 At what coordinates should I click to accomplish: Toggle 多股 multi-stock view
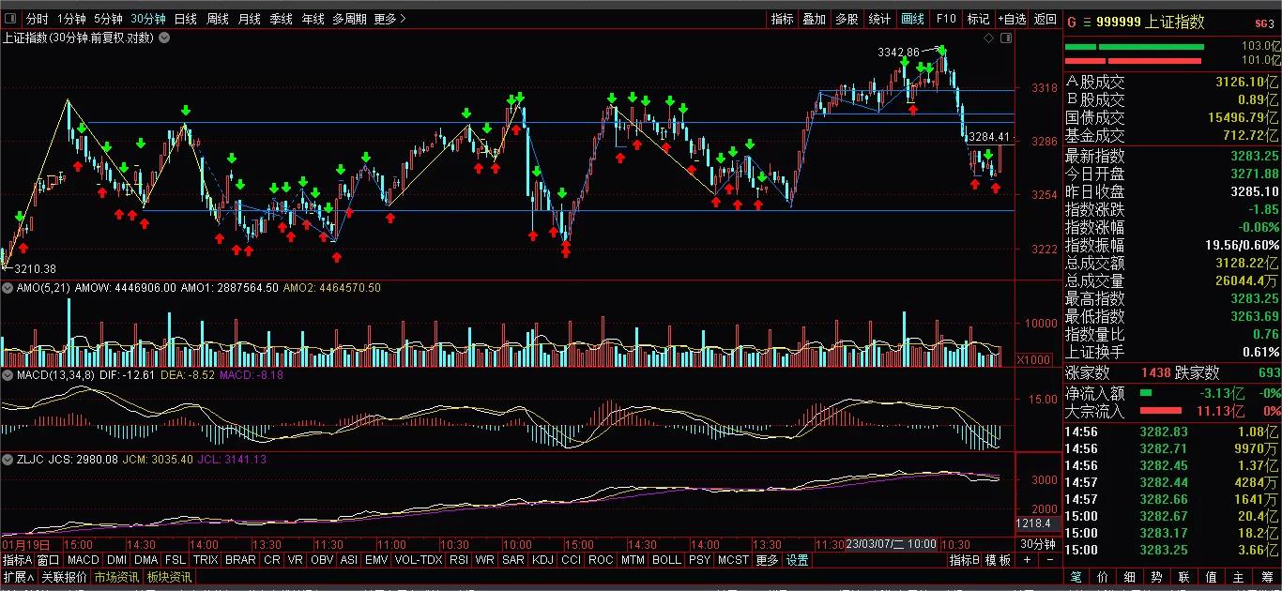click(x=847, y=19)
